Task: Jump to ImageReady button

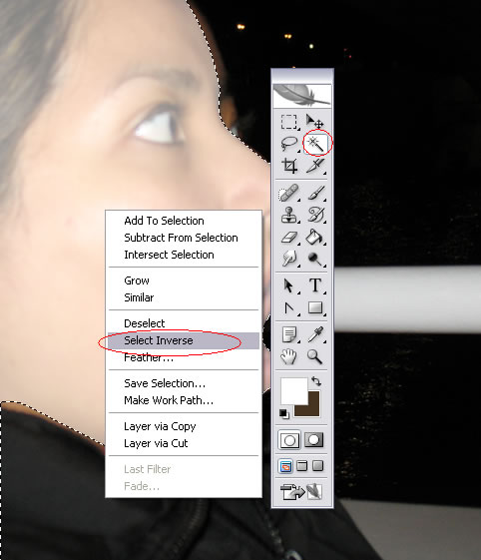Action: coord(301,491)
